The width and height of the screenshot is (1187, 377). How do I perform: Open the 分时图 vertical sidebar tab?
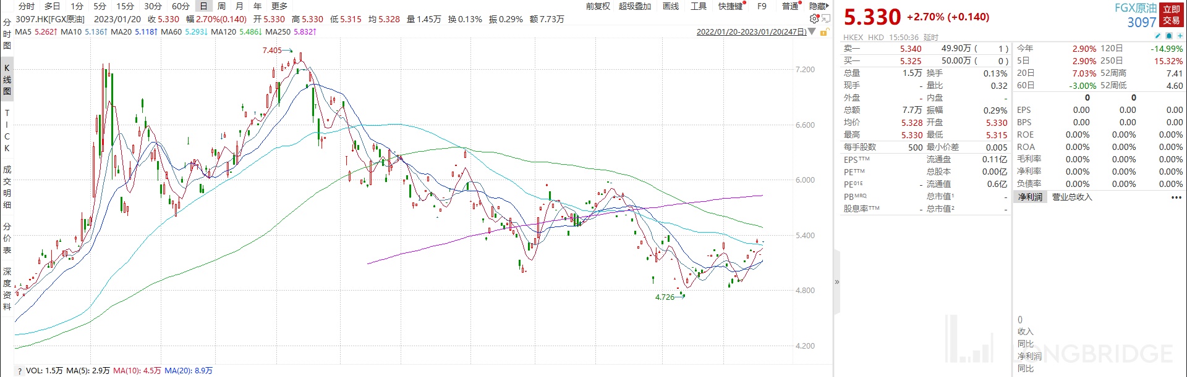click(x=7, y=33)
